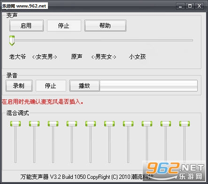Click the tenth equalizer slider handle
Image resolution: width=208 pixels, height=184 pixels.
click(185, 123)
